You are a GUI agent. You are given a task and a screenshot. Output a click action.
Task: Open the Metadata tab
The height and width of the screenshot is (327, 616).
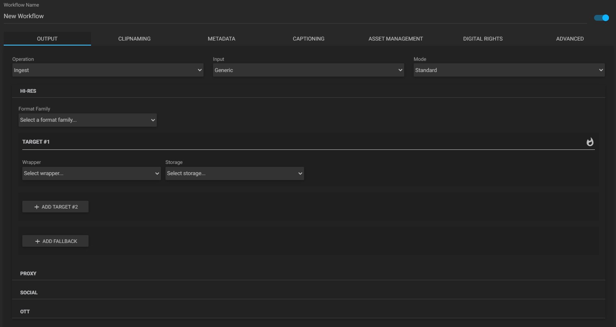(221, 38)
